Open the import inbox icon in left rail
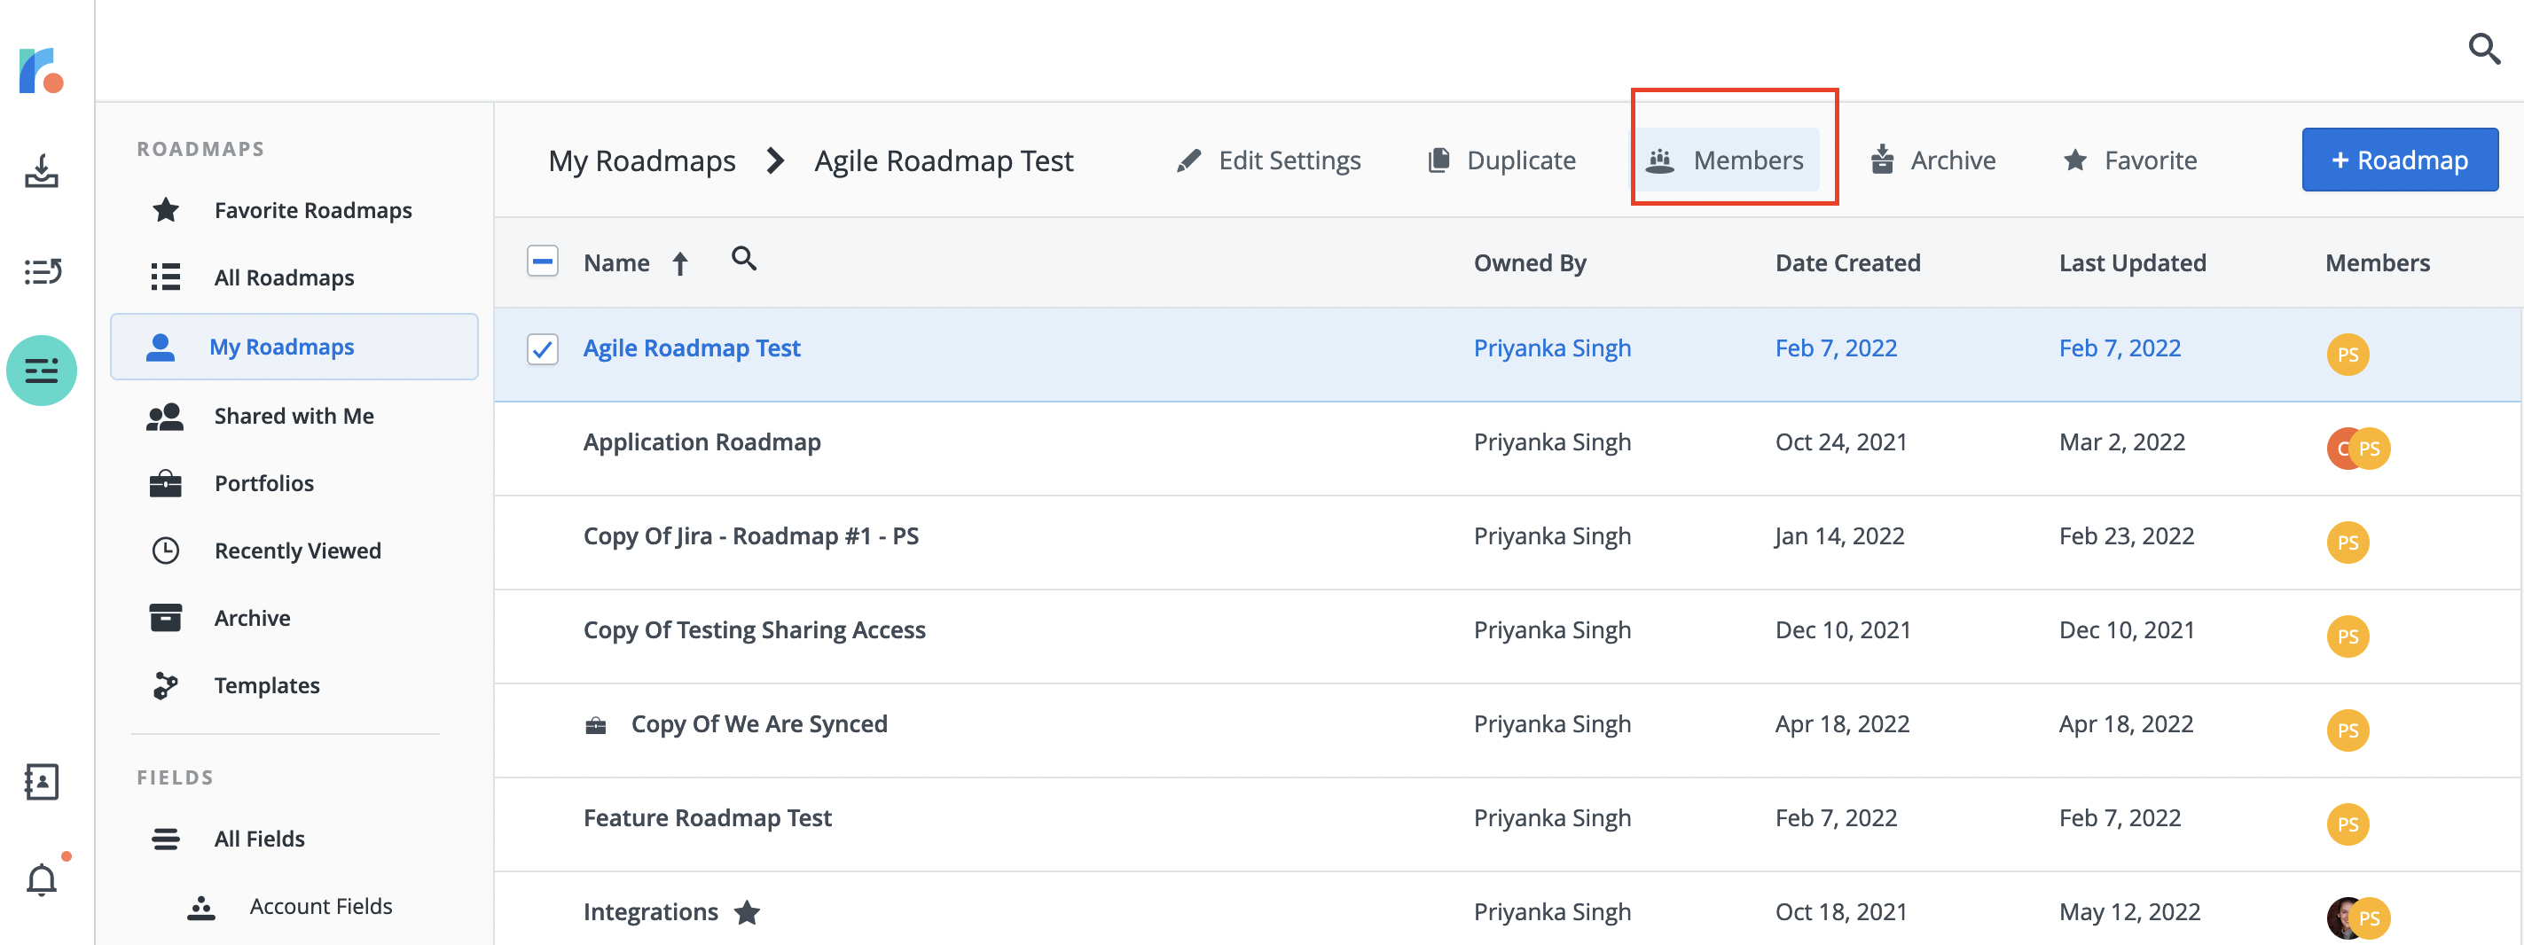This screenshot has height=945, width=2524. point(41,171)
